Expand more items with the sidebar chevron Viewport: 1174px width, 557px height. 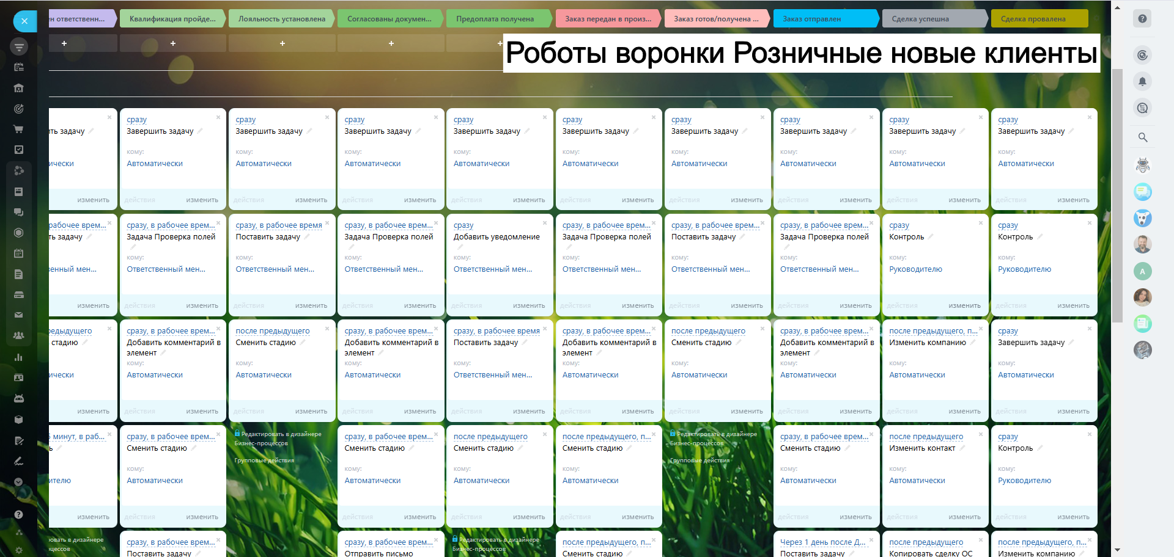[19, 482]
